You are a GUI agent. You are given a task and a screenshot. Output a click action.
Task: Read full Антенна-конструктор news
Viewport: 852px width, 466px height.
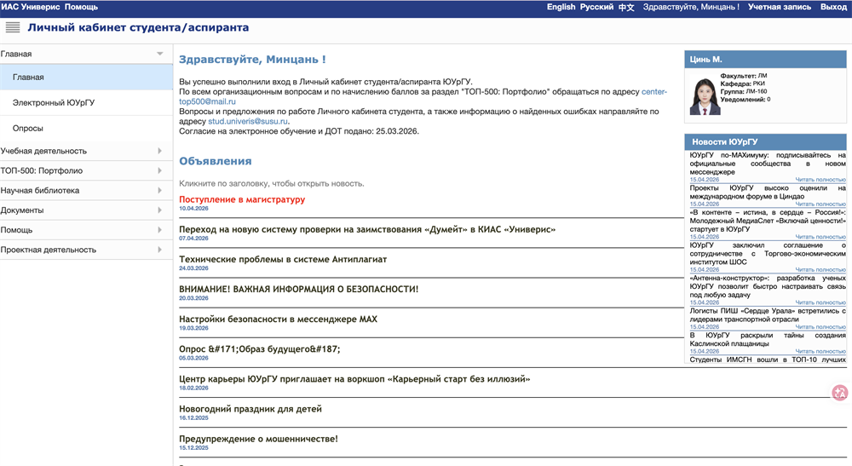pos(820,302)
